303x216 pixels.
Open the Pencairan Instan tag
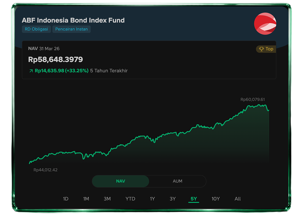tap(72, 29)
